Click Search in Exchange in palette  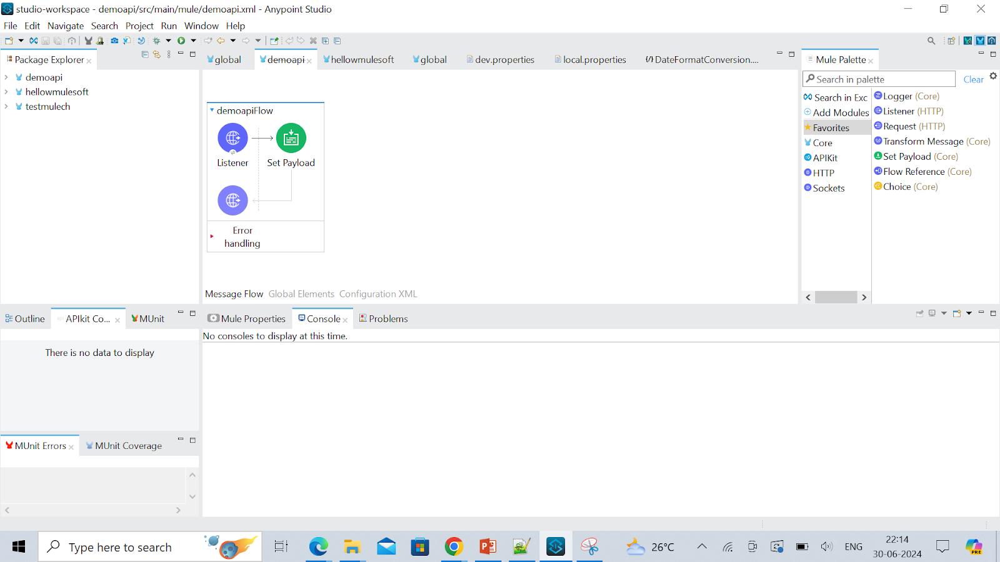tap(836, 97)
